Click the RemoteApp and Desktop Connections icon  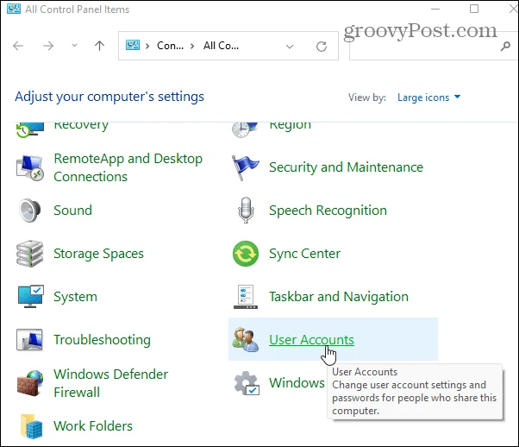tap(30, 167)
